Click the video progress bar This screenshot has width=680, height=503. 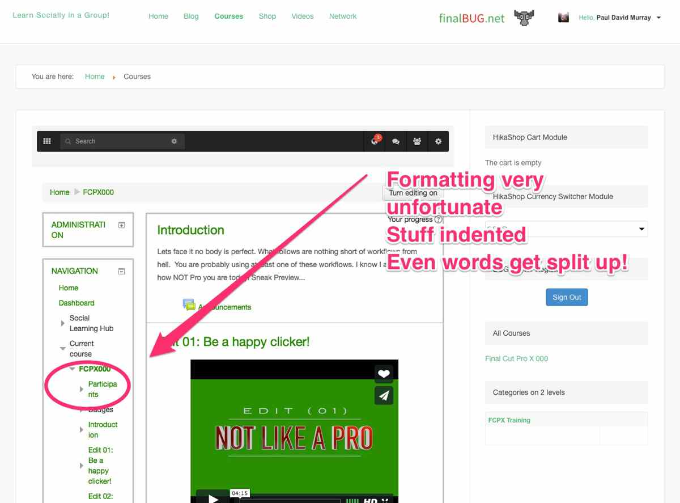289,500
